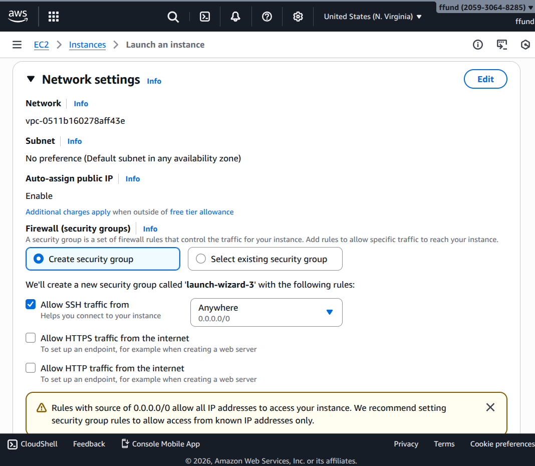Launch CloudShell from the top bar icon
Screen dimensions: 535x466
[x=205, y=17]
